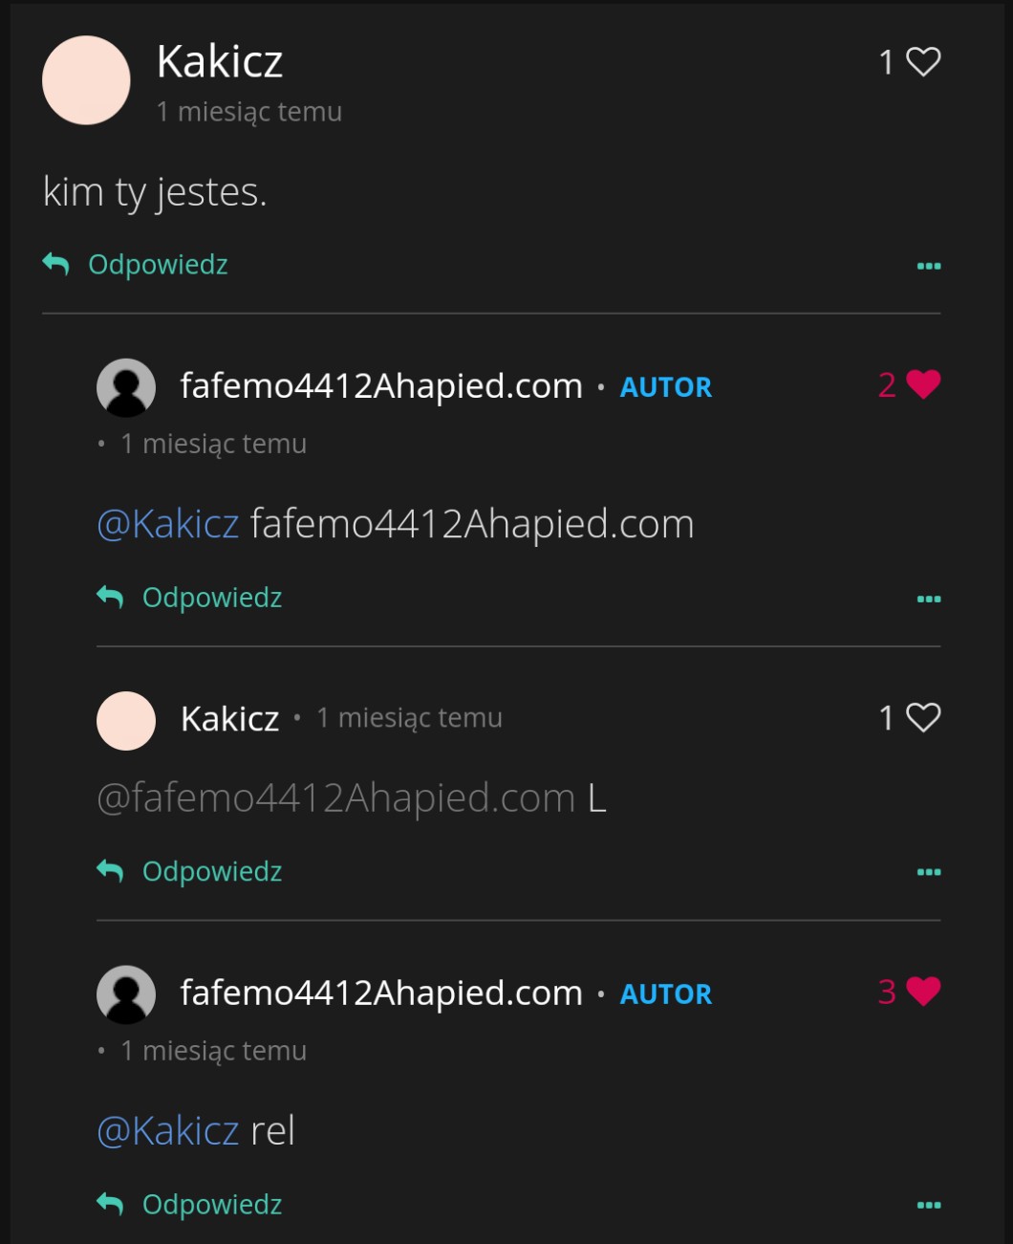Open three-dot menu on the author's first reply
The height and width of the screenshot is (1244, 1013).
pyautogui.click(x=929, y=599)
